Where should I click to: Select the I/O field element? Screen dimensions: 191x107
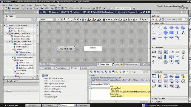click(154, 52)
